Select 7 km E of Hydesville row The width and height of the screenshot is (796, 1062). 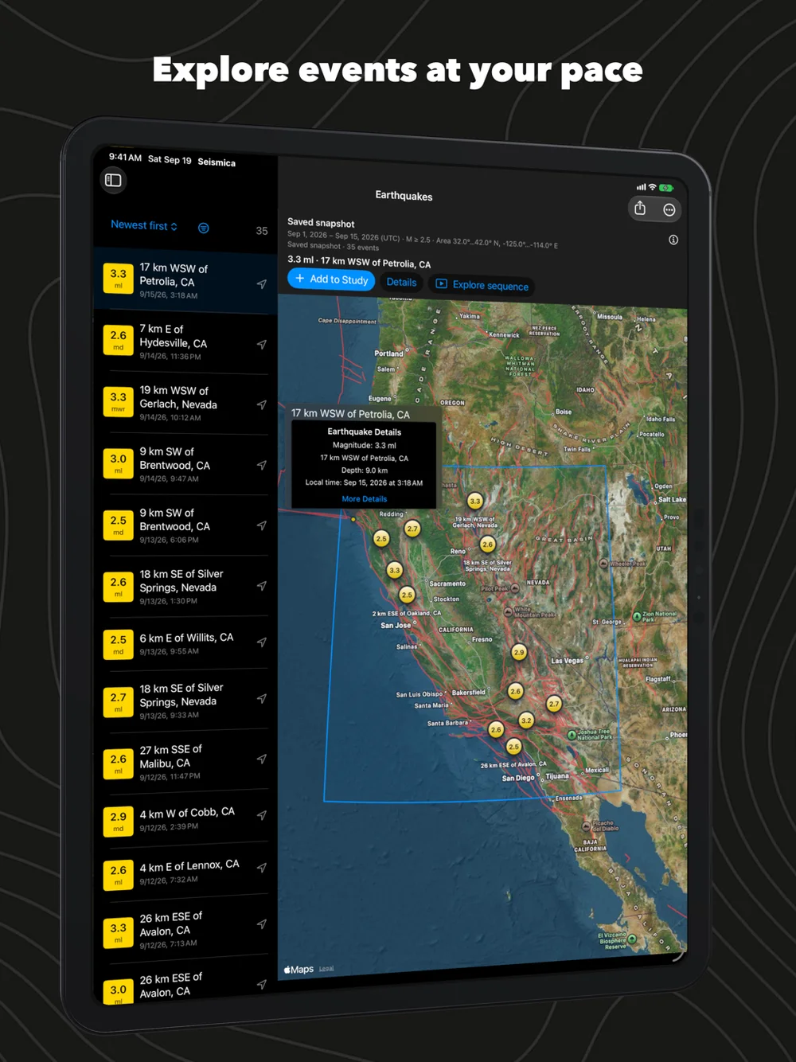click(185, 342)
